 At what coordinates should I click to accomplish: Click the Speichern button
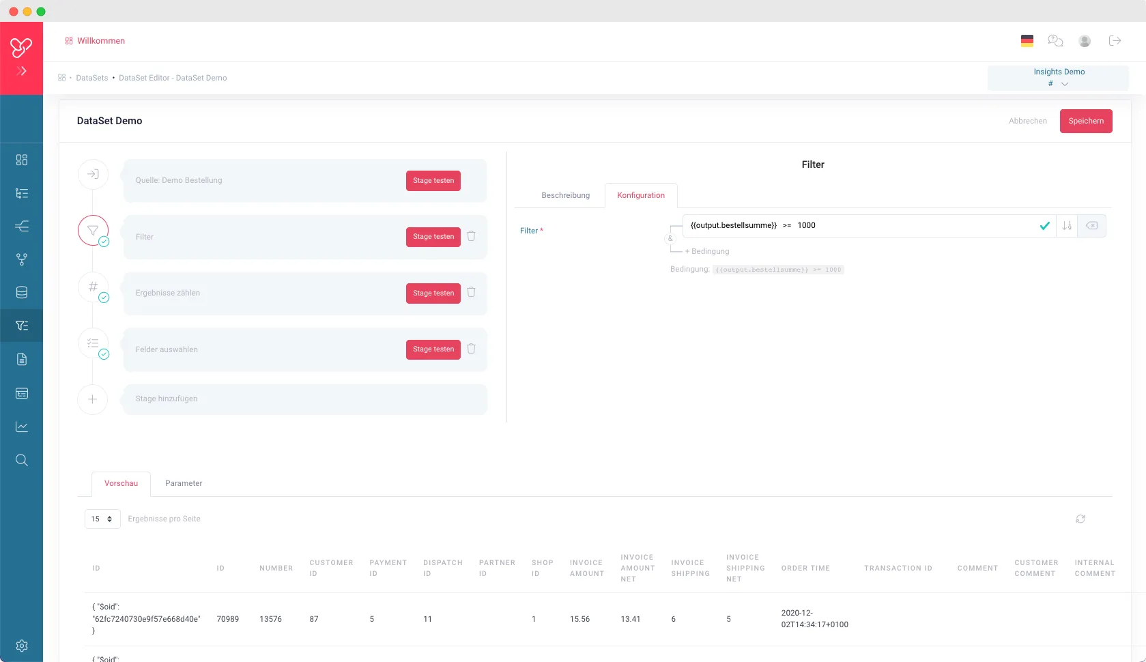(1086, 121)
